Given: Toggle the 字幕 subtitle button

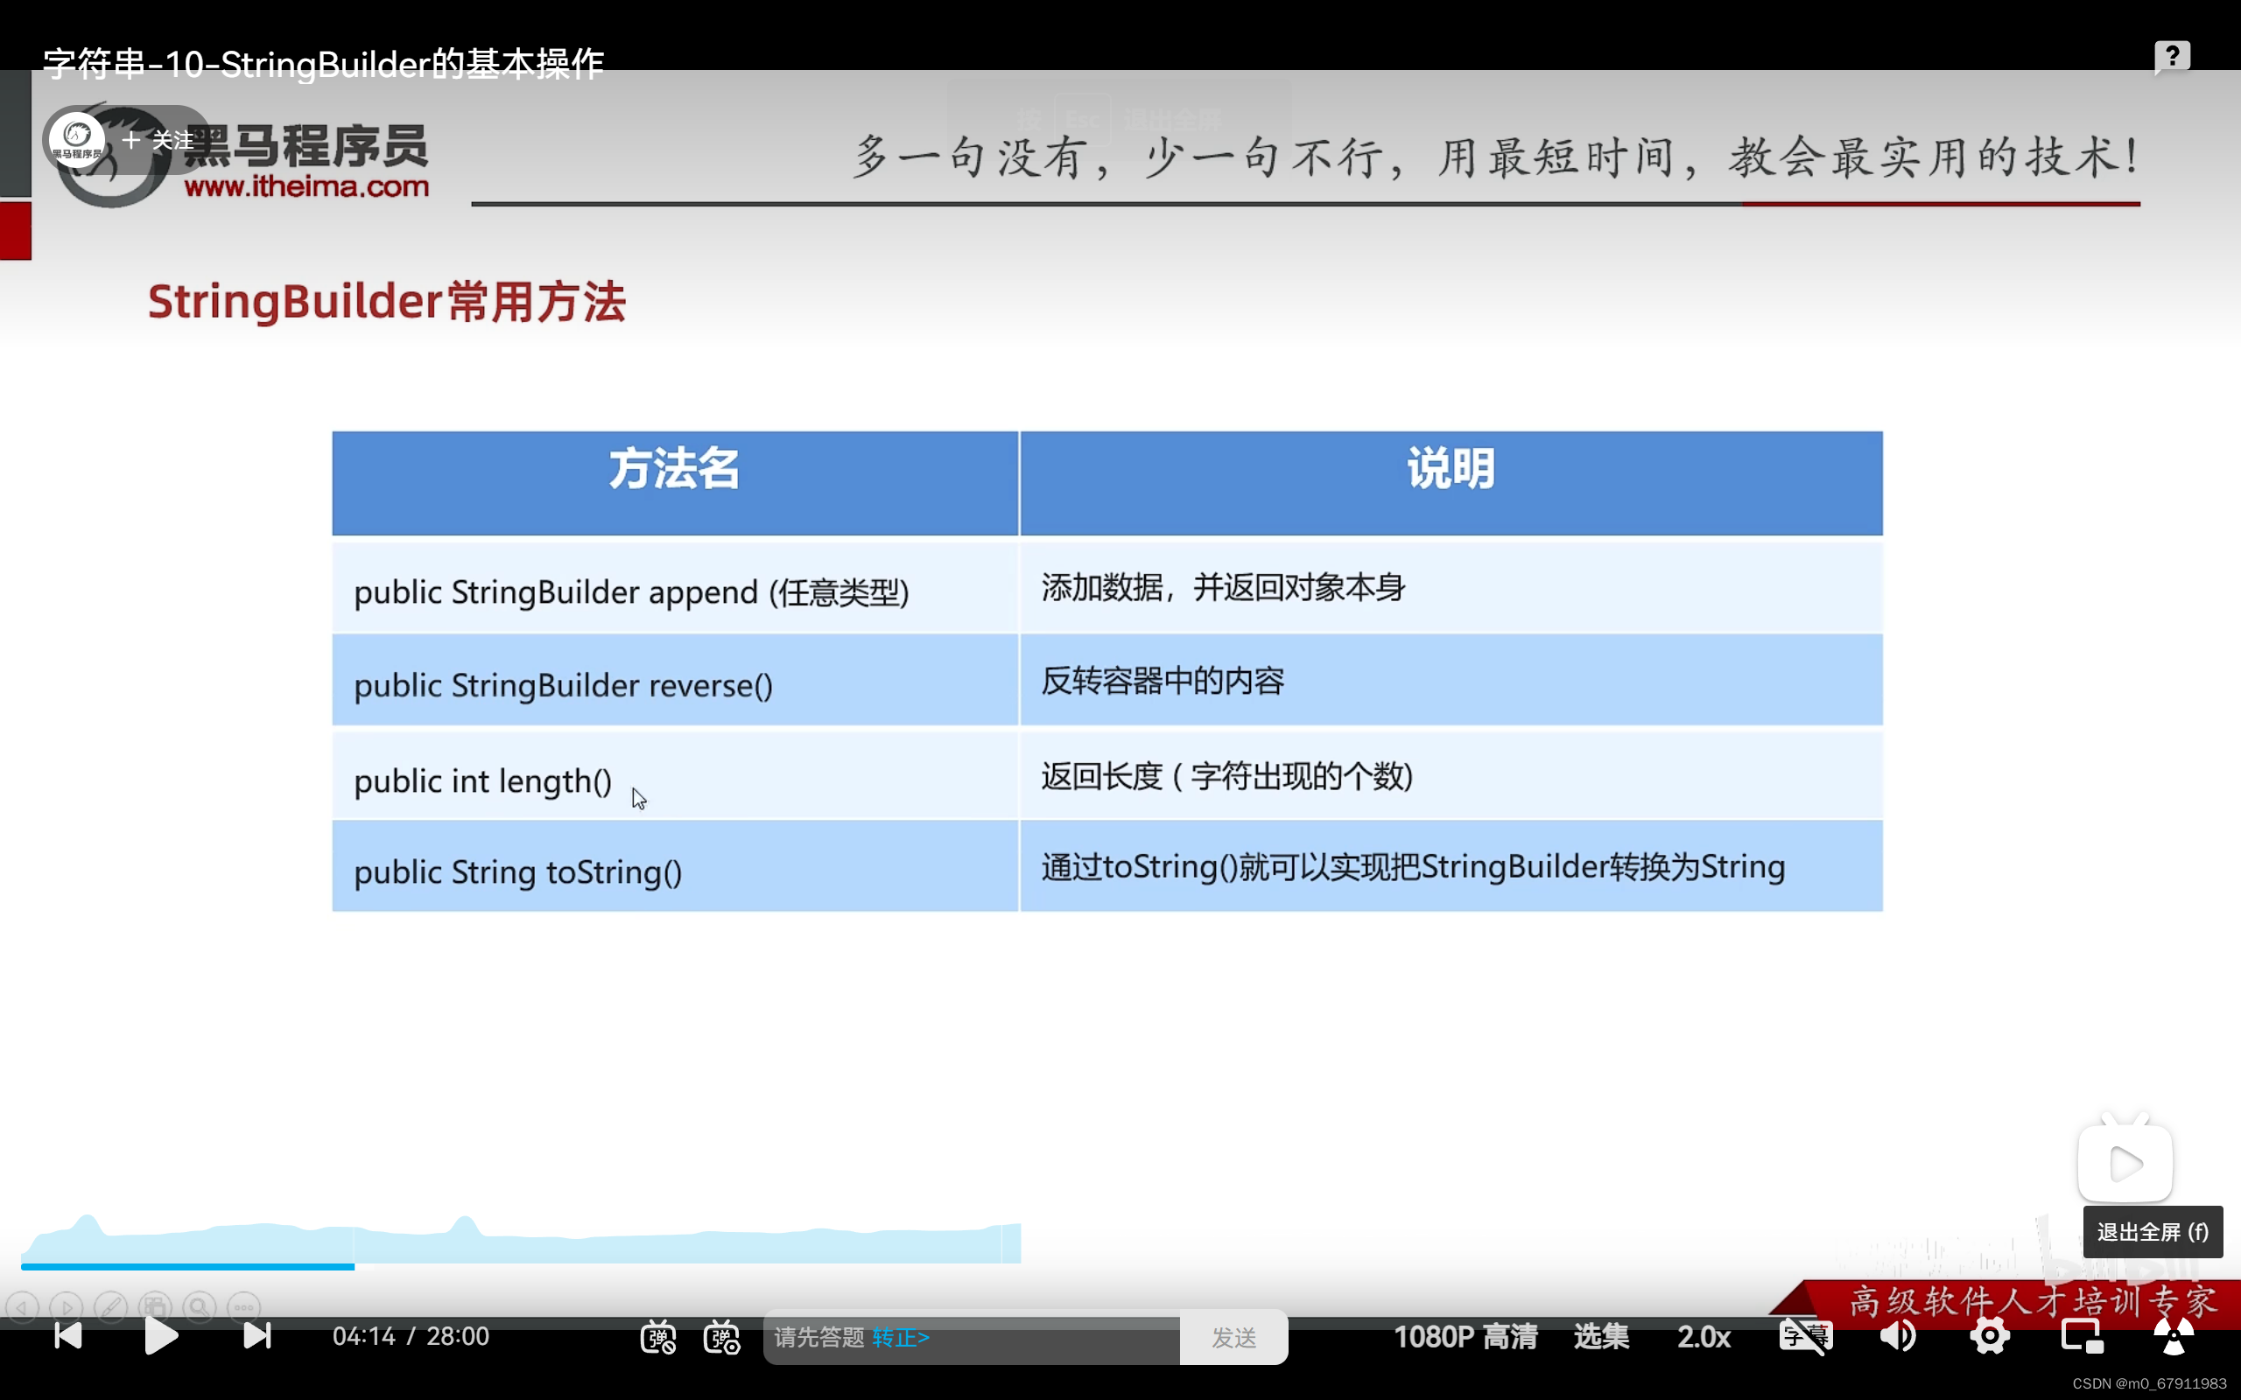Looking at the screenshot, I should (x=1806, y=1337).
